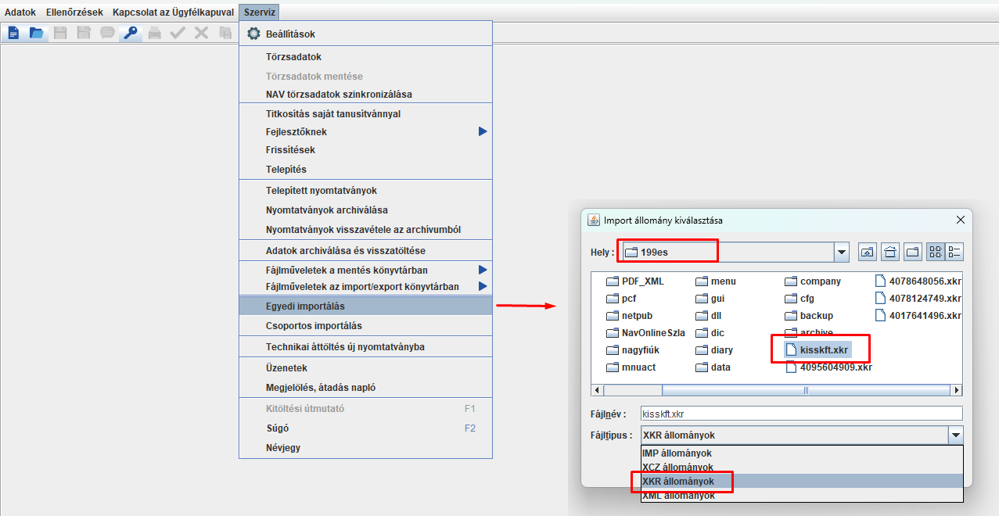
Task: Click the Up One Level folder icon
Action: pos(868,252)
